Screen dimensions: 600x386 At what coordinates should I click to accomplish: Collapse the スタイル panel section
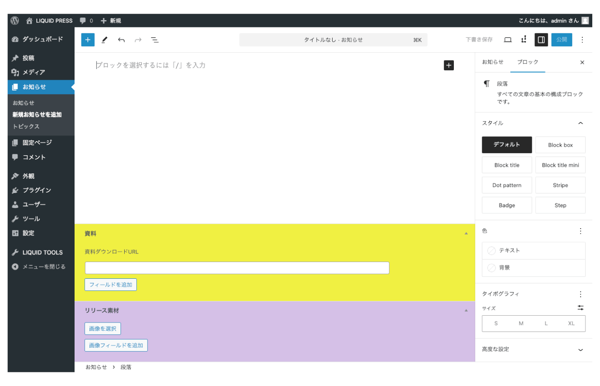(580, 123)
